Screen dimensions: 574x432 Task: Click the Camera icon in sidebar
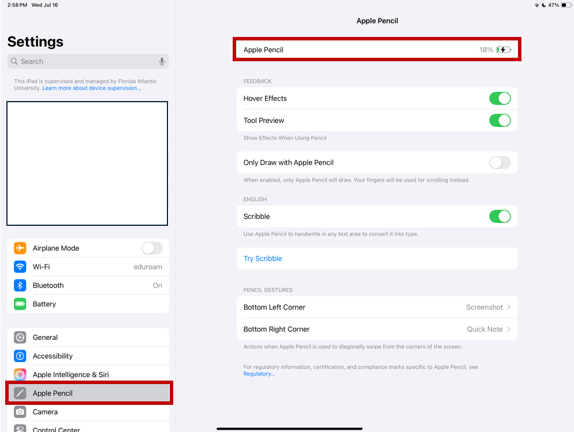pos(20,412)
